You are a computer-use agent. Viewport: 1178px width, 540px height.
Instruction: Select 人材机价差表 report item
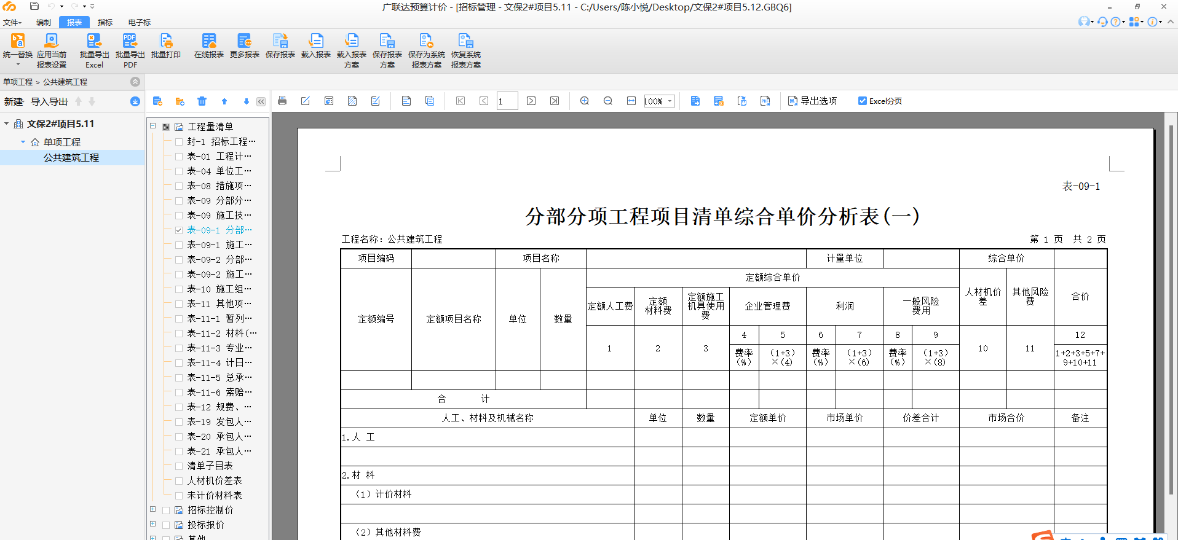pos(215,480)
